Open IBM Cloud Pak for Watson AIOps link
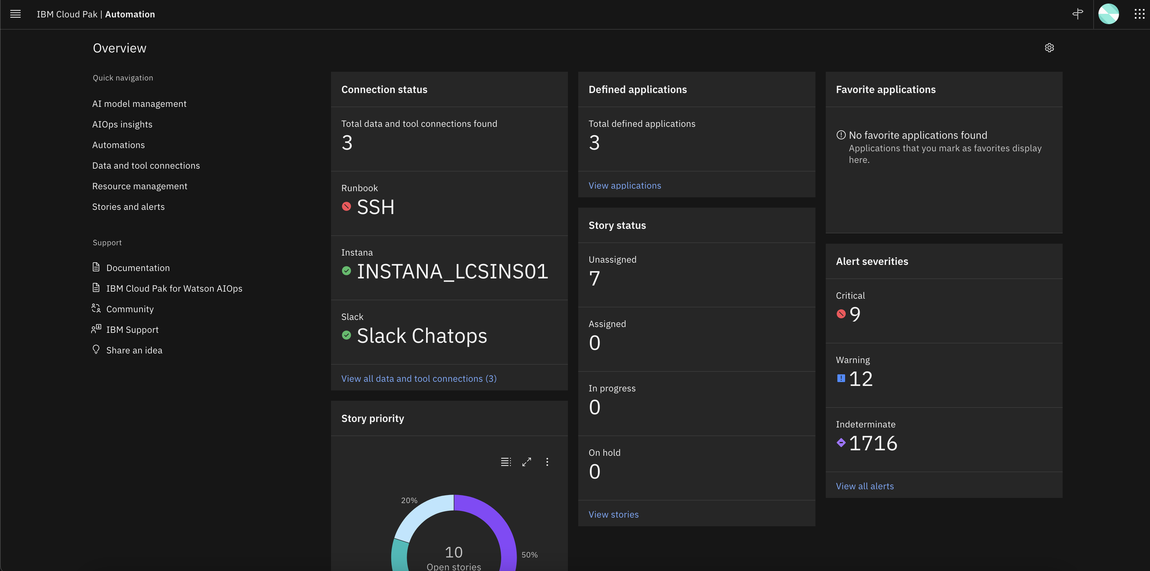The image size is (1150, 571). point(174,288)
